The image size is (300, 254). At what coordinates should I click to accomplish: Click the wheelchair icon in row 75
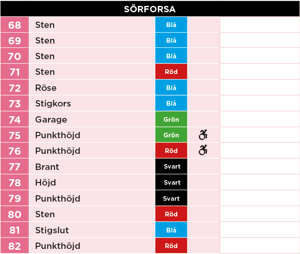click(x=203, y=135)
